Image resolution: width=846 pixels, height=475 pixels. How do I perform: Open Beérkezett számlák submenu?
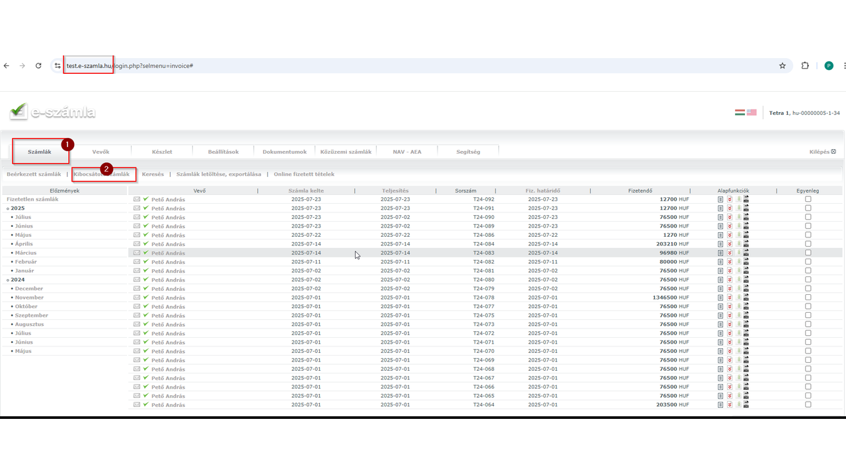tap(34, 174)
